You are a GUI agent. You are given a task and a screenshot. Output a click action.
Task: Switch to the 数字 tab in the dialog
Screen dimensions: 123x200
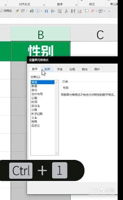[35, 69]
